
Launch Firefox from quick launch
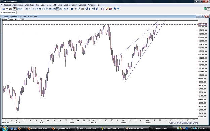pos(19,128)
